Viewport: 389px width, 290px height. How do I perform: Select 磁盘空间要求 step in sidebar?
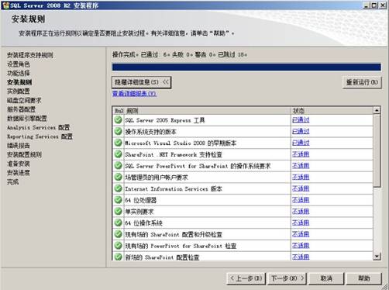pyautogui.click(x=24, y=100)
